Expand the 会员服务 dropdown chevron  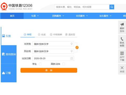(87, 16)
